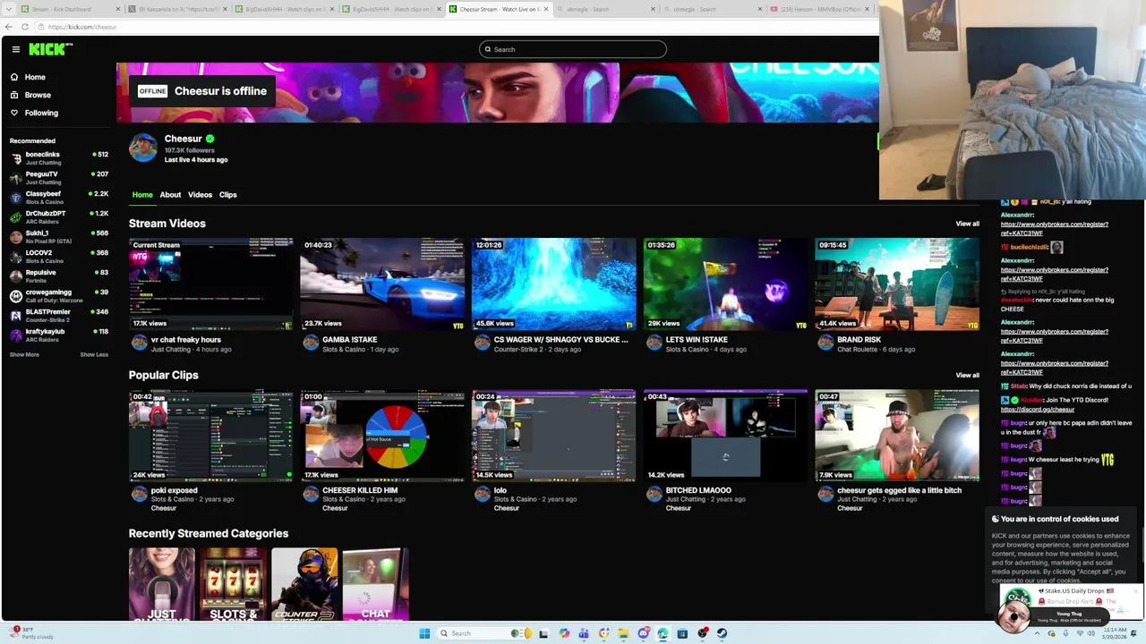Click the OFFLINE badge on banner
Viewport: 1146px width, 644px height.
[x=152, y=91]
